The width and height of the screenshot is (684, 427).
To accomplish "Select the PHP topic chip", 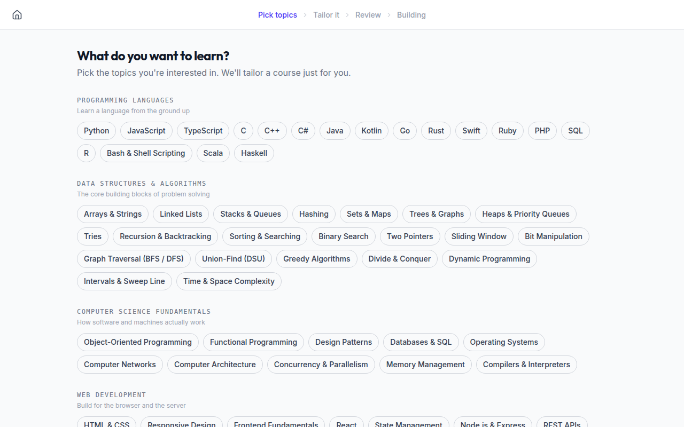I will click(x=542, y=131).
